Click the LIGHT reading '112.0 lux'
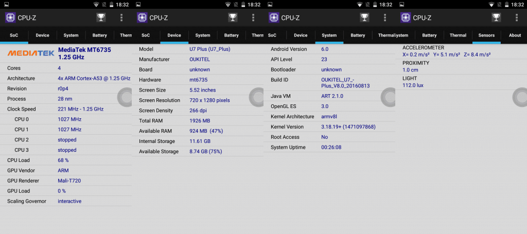The image size is (527, 234). [413, 85]
